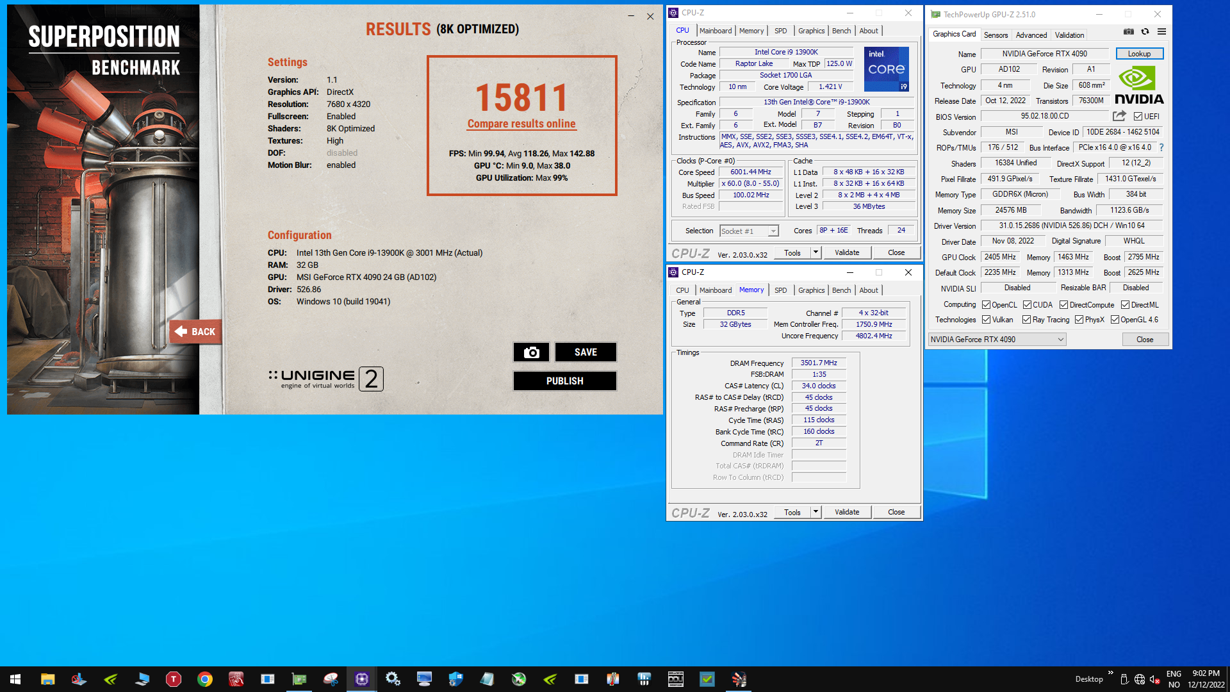Image resolution: width=1230 pixels, height=692 pixels.
Task: Toggle the Ray Tracing checkbox
Action: [x=1027, y=320]
